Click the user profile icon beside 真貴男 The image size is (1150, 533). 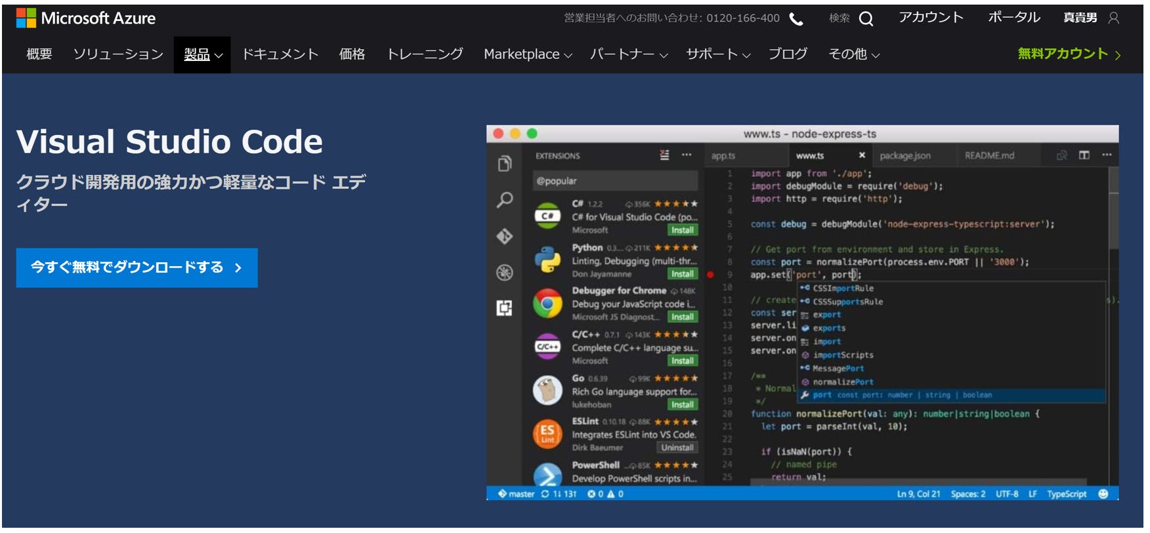(x=1113, y=18)
